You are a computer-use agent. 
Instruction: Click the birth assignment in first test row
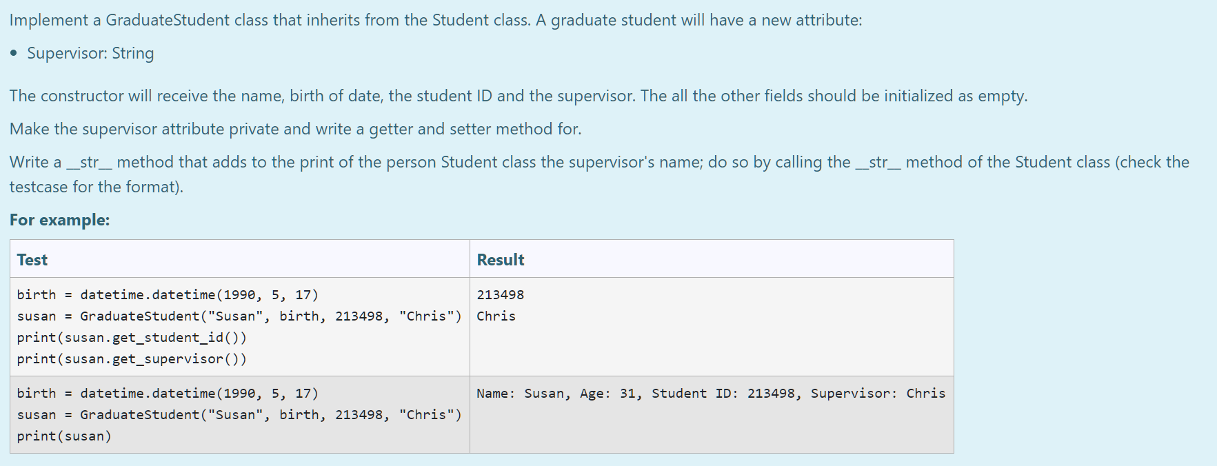click(x=168, y=295)
